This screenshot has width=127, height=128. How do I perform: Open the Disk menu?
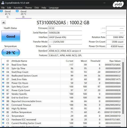[x=36, y=8]
